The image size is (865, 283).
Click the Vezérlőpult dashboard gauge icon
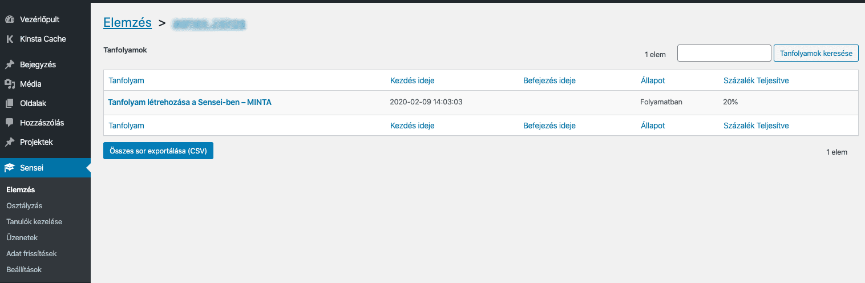[9, 19]
